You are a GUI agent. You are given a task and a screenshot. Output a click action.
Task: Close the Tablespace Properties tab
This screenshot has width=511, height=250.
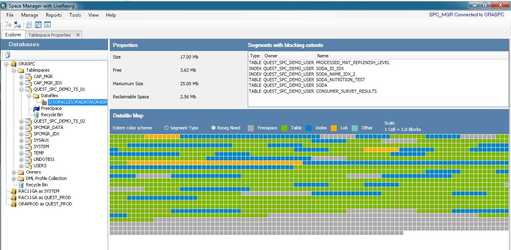pos(77,35)
